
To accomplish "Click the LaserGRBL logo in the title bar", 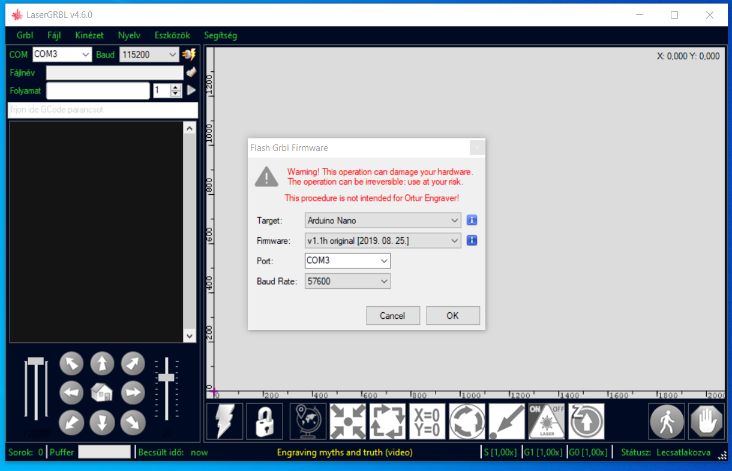I will pyautogui.click(x=17, y=15).
